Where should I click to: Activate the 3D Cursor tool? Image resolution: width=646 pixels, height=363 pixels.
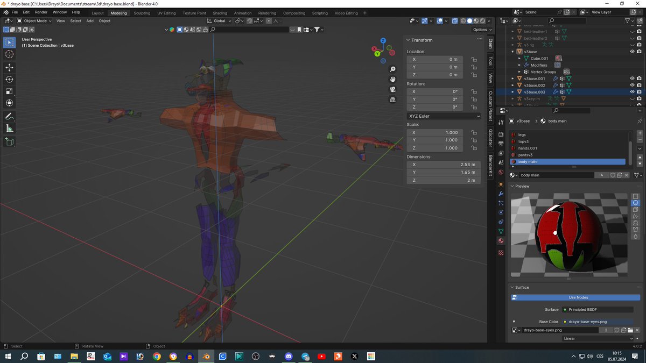point(9,54)
